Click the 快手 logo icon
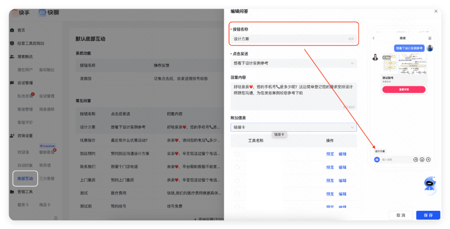 tap(15, 12)
